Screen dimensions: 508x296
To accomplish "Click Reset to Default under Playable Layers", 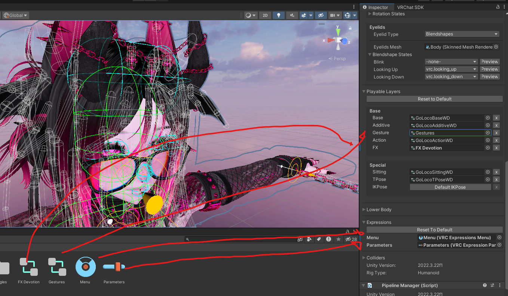I will point(435,99).
